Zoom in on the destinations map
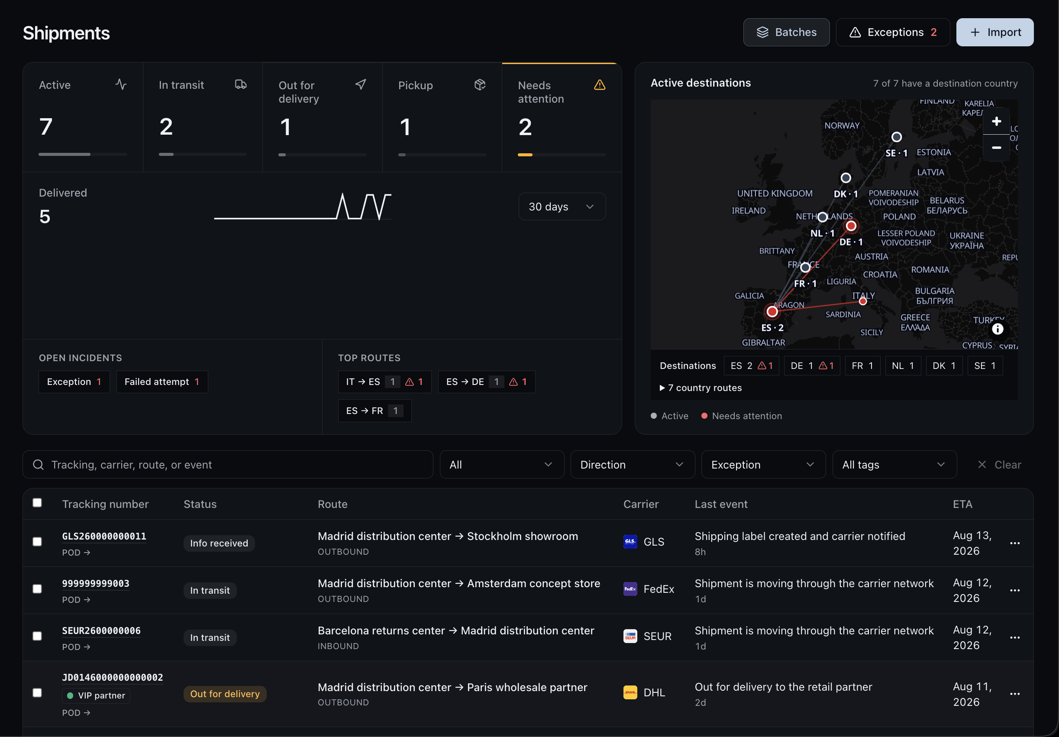This screenshot has width=1059, height=737. (996, 122)
